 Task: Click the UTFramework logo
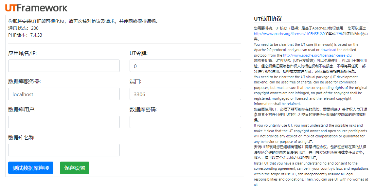(36, 8)
